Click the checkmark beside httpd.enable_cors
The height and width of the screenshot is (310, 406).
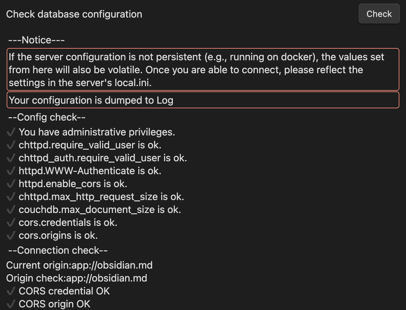click(11, 184)
